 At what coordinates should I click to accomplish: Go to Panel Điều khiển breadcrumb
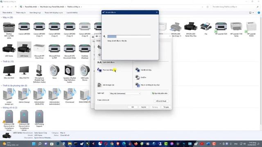(x=31, y=7)
